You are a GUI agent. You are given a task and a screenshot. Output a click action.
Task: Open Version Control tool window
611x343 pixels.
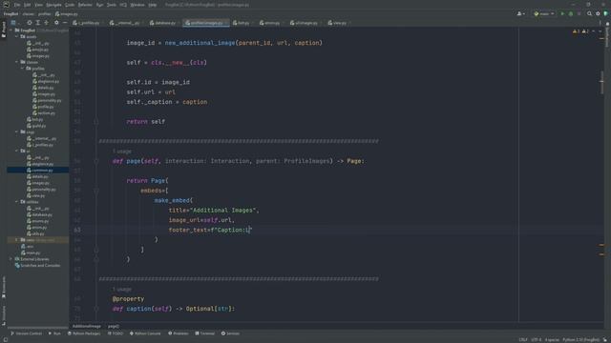(26, 333)
